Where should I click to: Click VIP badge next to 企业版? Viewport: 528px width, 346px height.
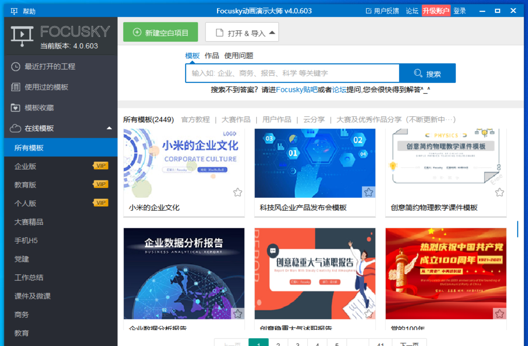coord(100,166)
